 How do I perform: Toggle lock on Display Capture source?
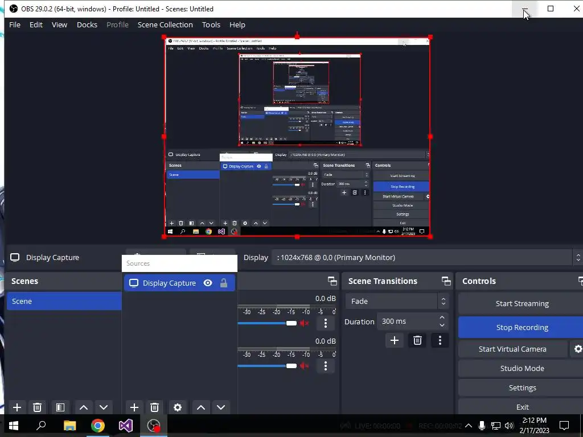(x=224, y=283)
